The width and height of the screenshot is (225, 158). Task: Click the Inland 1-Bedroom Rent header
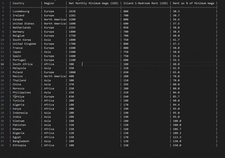146,3
